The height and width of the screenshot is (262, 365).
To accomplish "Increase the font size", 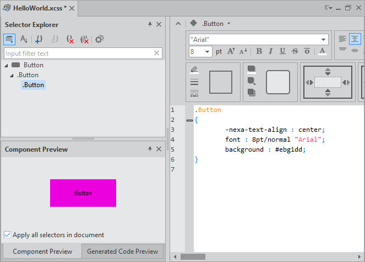I will coord(231,51).
